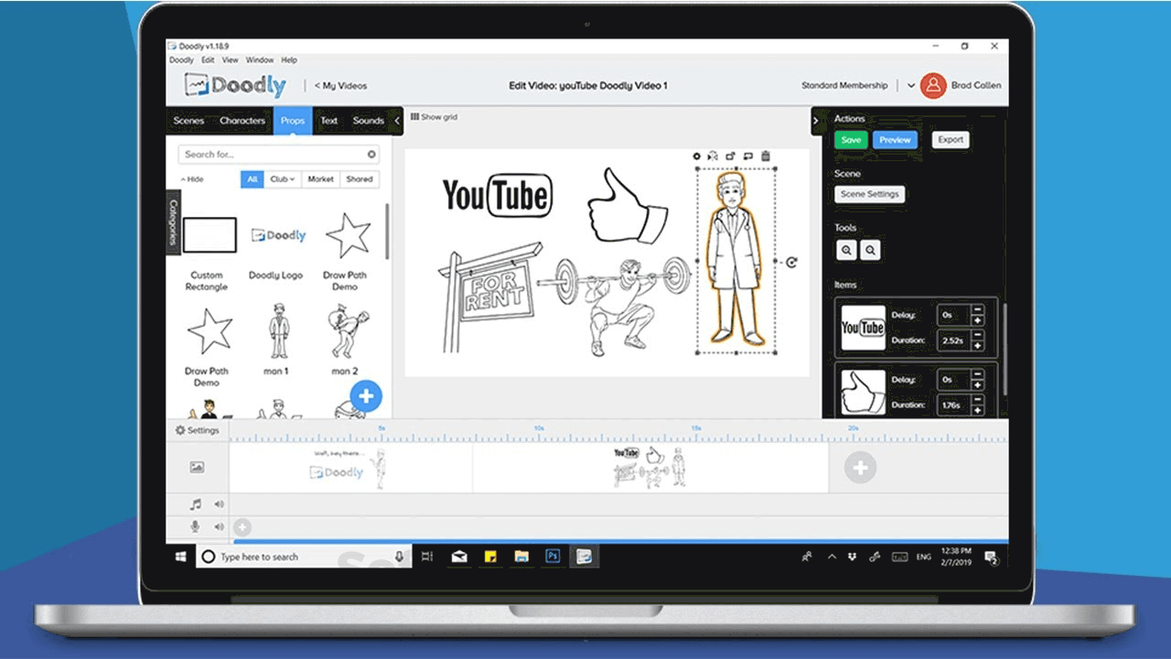Click the send-backward icon above selected character
Viewport: 1171px width, 659px height.
coord(747,157)
